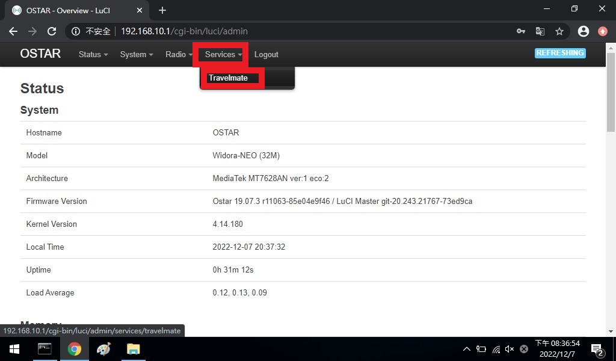Click the not-secure site info icon
Viewport: 616px width, 361px height.
pos(76,31)
